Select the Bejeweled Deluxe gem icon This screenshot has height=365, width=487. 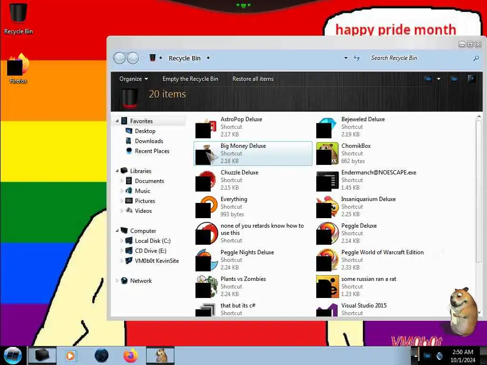tap(327, 127)
